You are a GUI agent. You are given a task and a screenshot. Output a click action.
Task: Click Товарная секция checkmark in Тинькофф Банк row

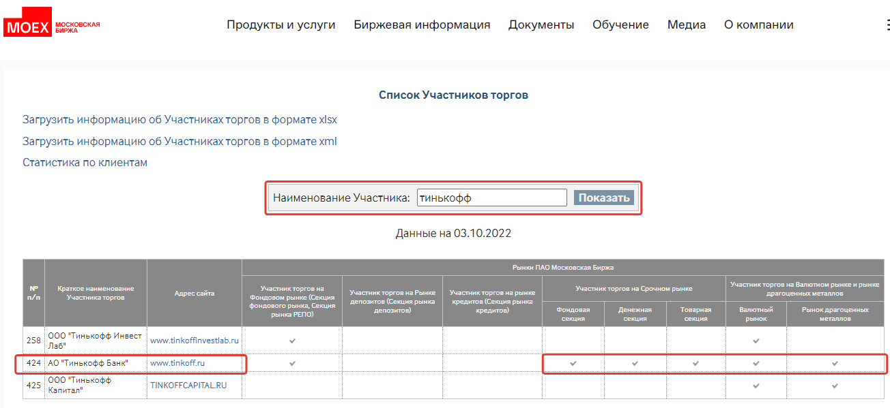tap(695, 364)
